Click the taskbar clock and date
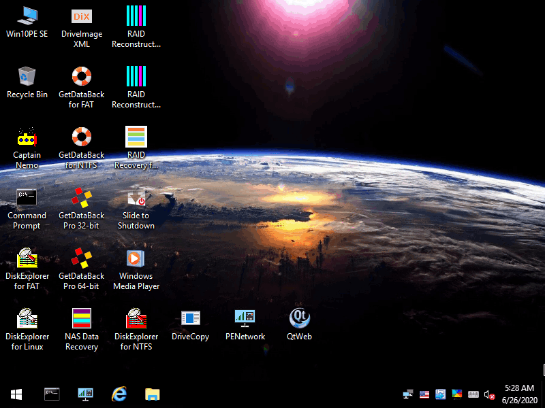 coord(521,394)
